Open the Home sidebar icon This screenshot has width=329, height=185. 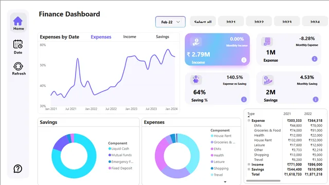tap(18, 23)
